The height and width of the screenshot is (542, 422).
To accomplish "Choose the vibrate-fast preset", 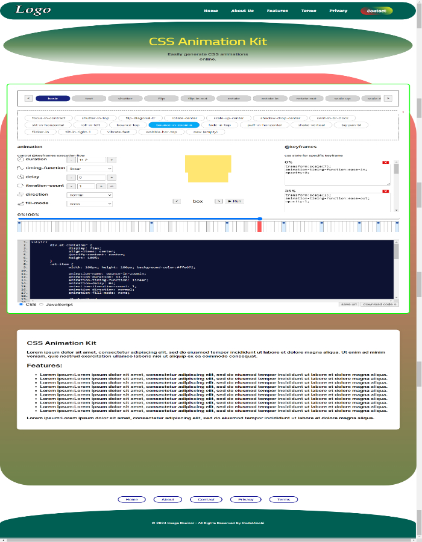I will [118, 132].
